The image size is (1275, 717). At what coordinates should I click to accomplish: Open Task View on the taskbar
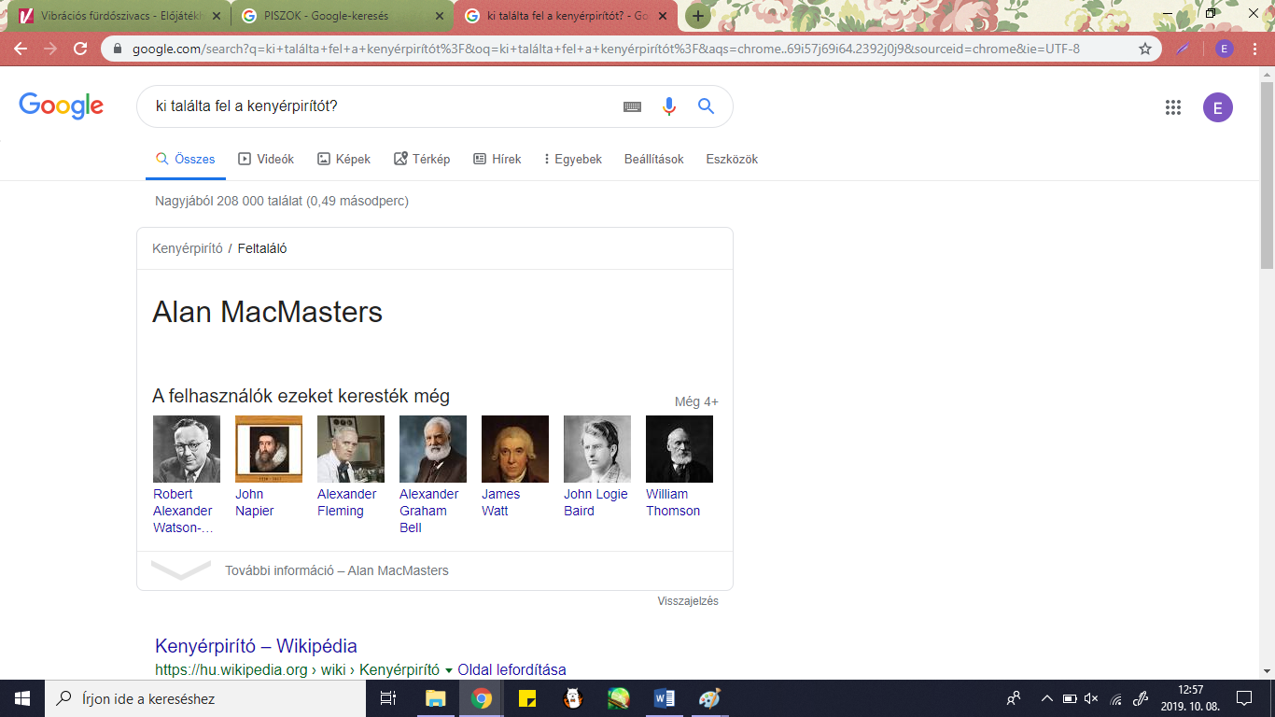[x=389, y=698]
